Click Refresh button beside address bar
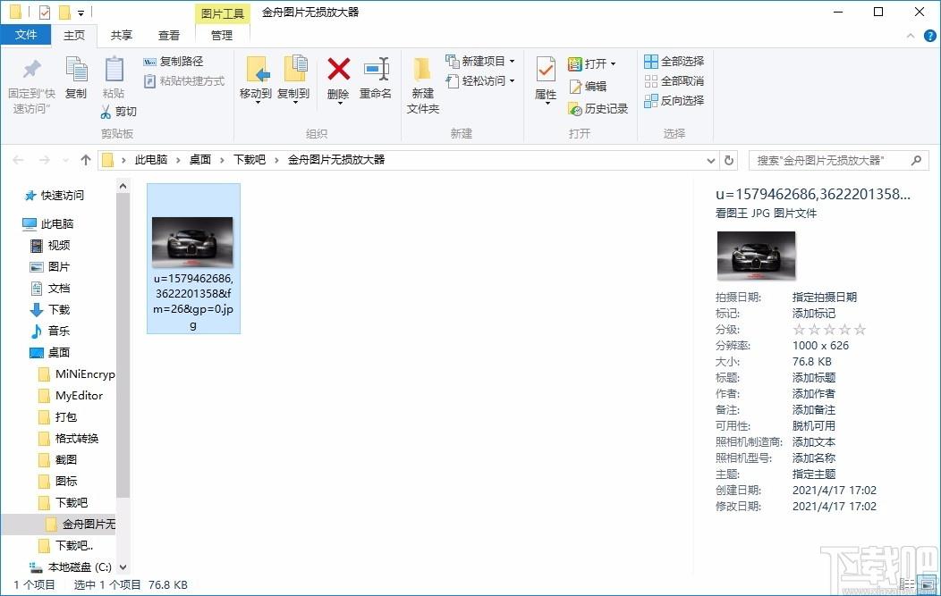This screenshot has width=941, height=596. click(x=729, y=161)
